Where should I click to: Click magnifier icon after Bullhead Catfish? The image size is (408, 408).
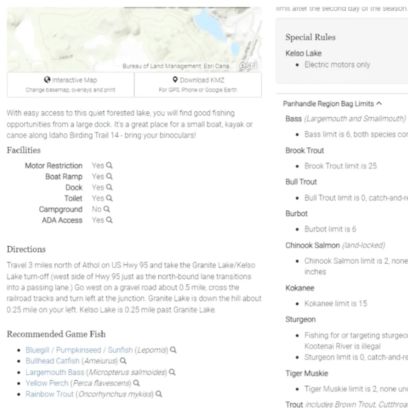point(123,361)
